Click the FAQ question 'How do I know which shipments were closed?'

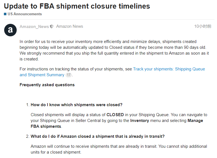pos(76,105)
